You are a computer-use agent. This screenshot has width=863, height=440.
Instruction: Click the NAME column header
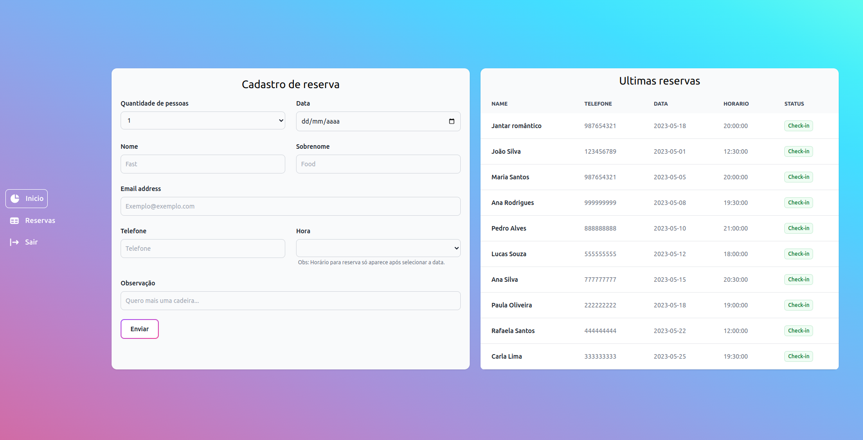point(499,104)
